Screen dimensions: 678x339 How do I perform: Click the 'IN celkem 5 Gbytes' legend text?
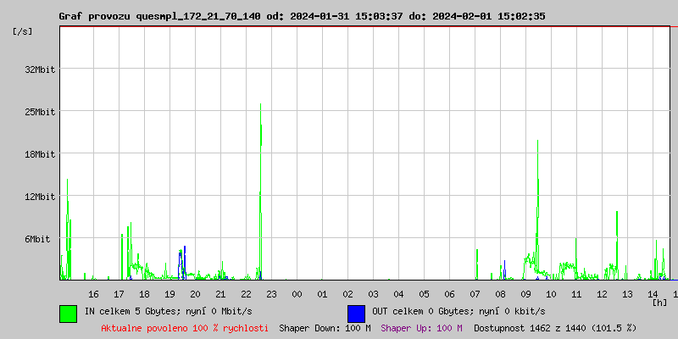tap(167, 312)
